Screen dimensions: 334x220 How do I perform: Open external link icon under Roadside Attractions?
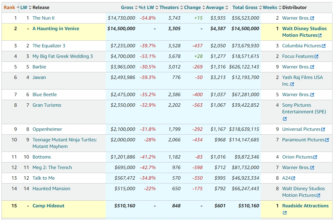(x=285, y=212)
